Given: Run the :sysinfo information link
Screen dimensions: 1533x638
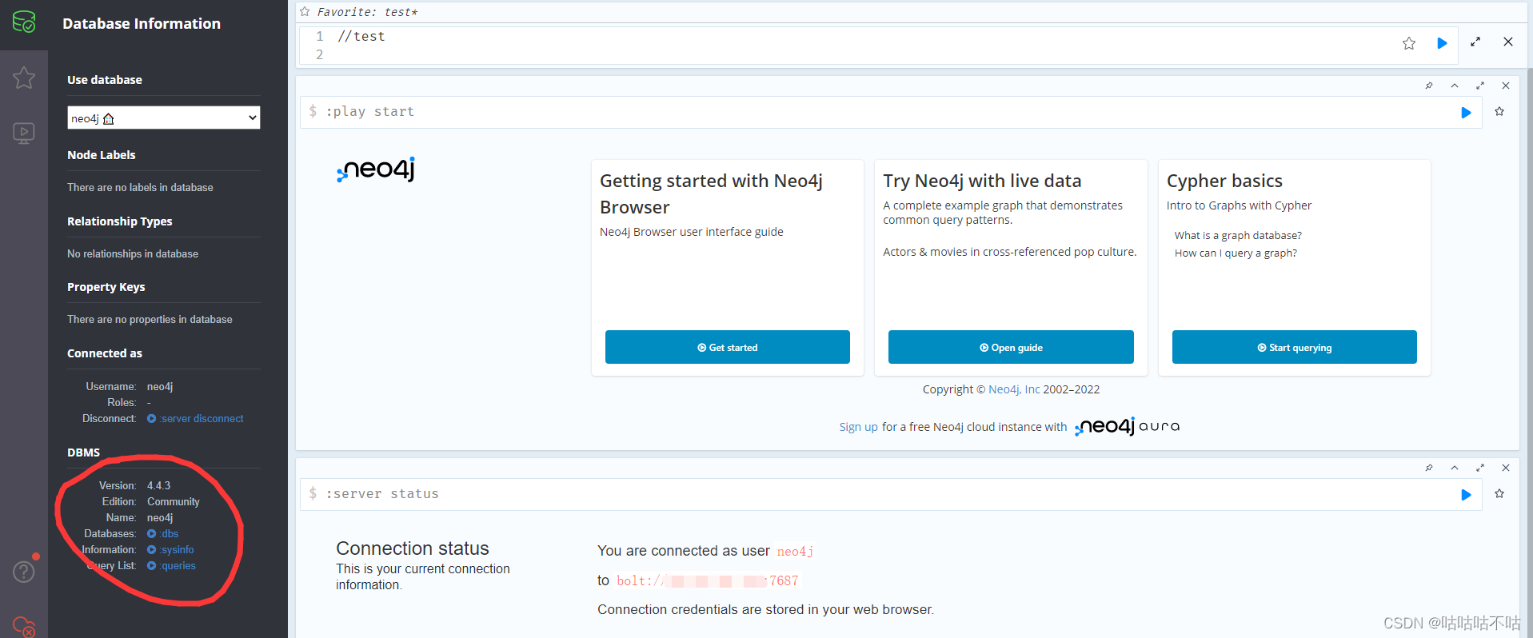Looking at the screenshot, I should pyautogui.click(x=170, y=549).
